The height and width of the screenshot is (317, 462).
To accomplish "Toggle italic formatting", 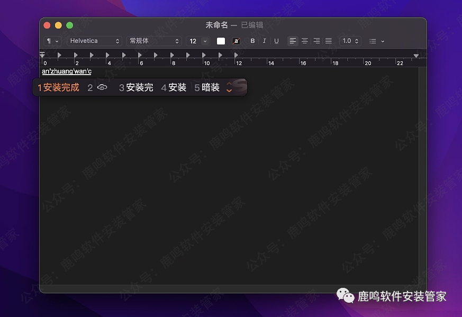I will [264, 41].
